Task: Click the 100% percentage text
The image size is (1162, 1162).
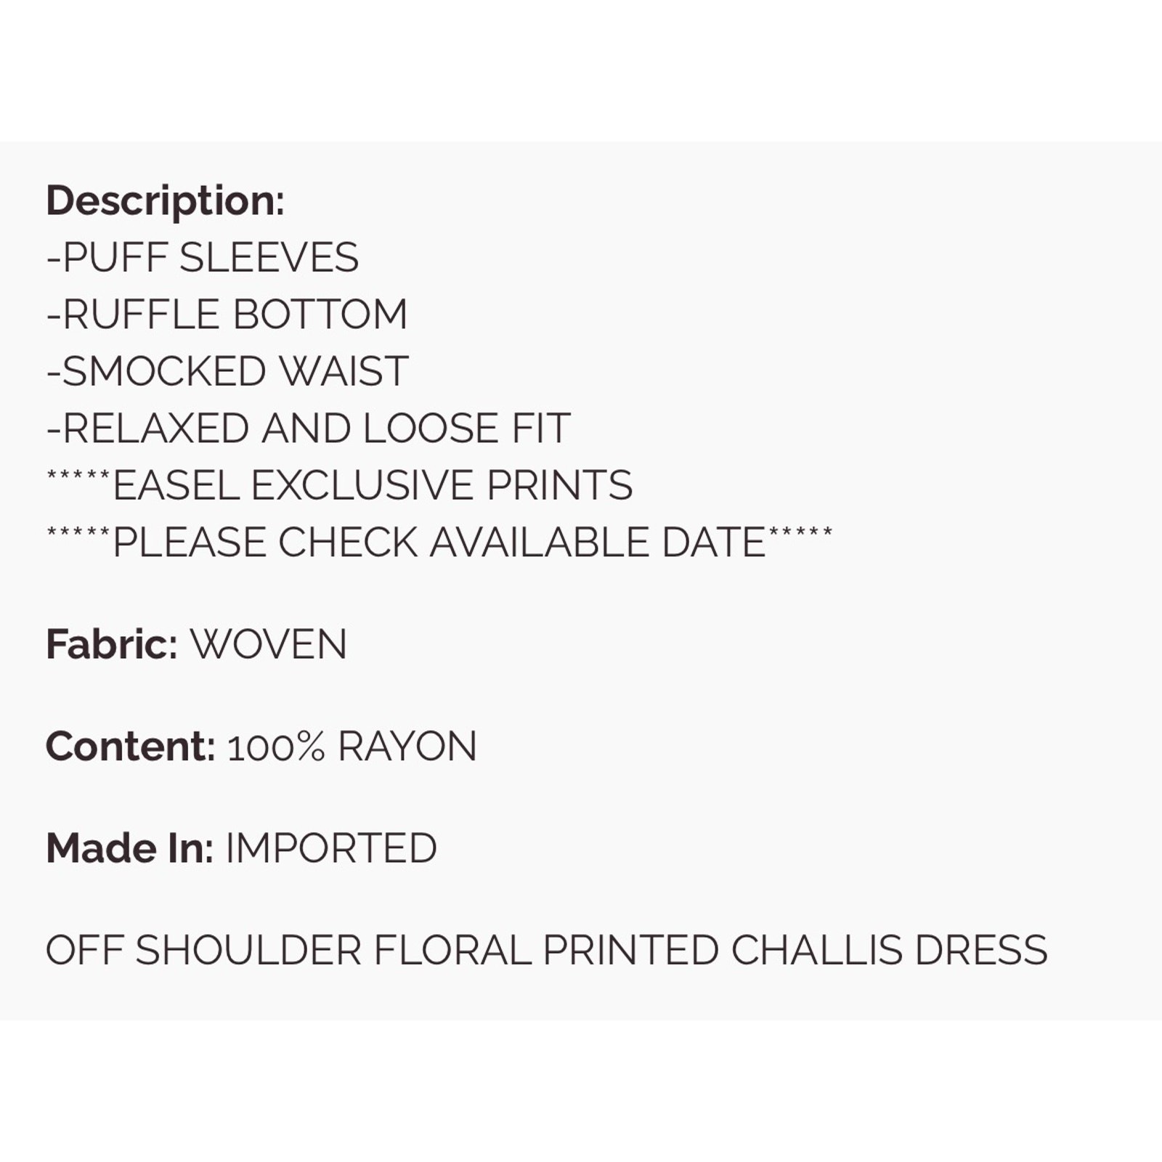Action: (x=276, y=747)
